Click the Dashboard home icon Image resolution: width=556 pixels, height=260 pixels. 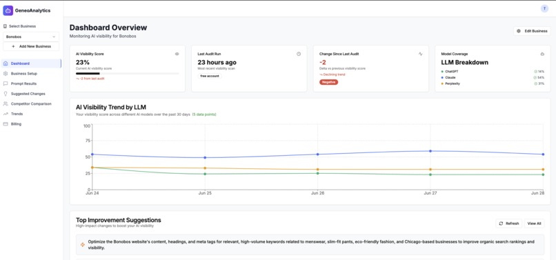tap(6, 63)
